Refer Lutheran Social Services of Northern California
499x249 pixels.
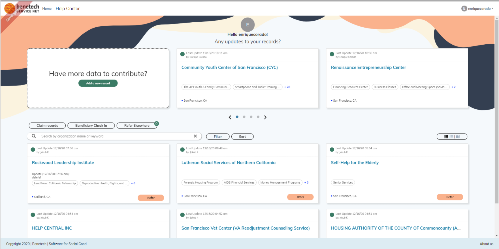pos(300,197)
